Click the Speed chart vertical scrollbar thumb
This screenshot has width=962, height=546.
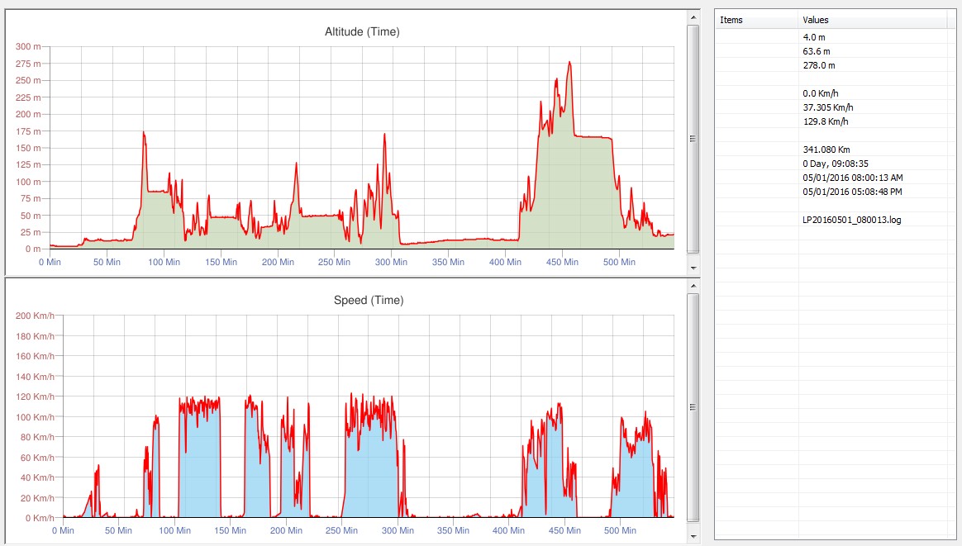tap(693, 406)
